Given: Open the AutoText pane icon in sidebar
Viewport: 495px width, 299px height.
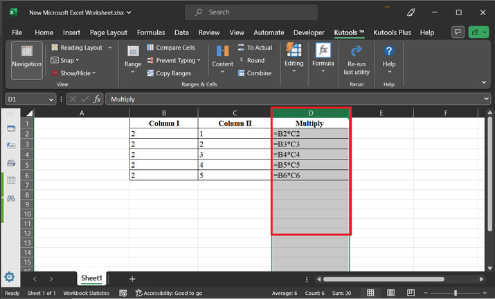Looking at the screenshot, I should click(11, 146).
